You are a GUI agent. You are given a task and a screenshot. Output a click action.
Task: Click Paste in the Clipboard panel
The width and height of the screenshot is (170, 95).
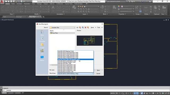tap(155, 8)
